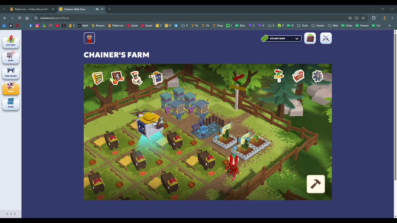The width and height of the screenshot is (397, 223).
Task: Expand the tab search dropdown arrow
Action: coord(4,9)
